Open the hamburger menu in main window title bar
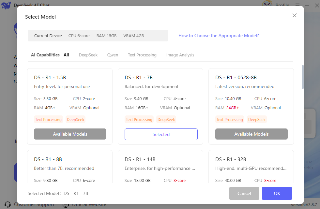 click(297, 5)
